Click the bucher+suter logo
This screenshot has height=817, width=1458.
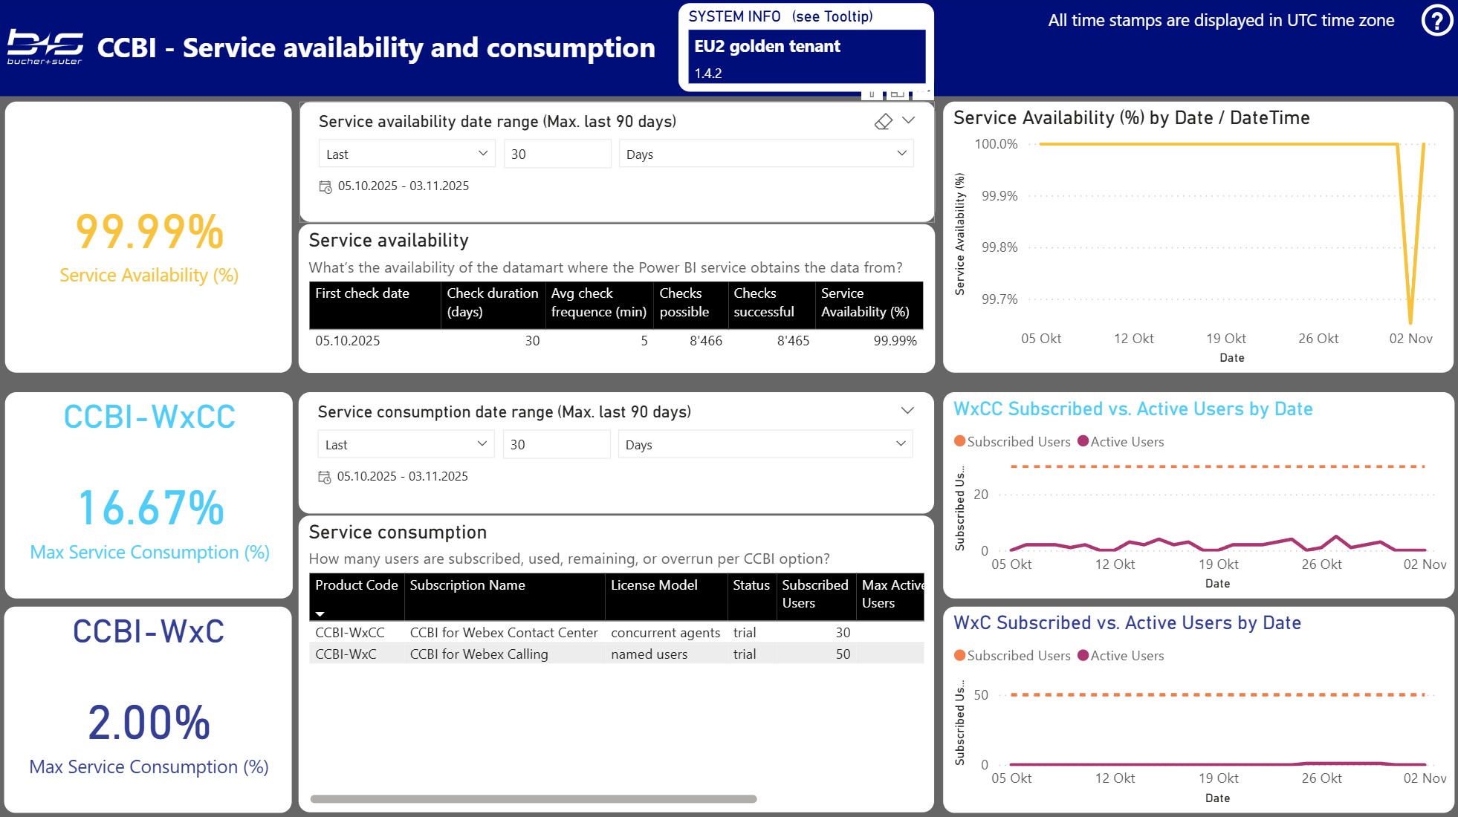(45, 47)
